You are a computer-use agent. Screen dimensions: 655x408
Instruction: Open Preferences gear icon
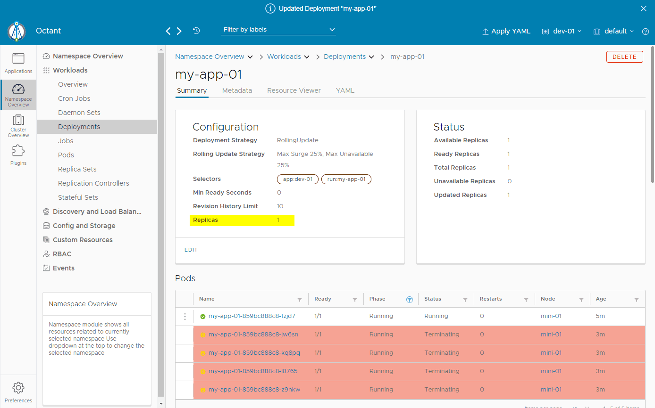coord(18,388)
